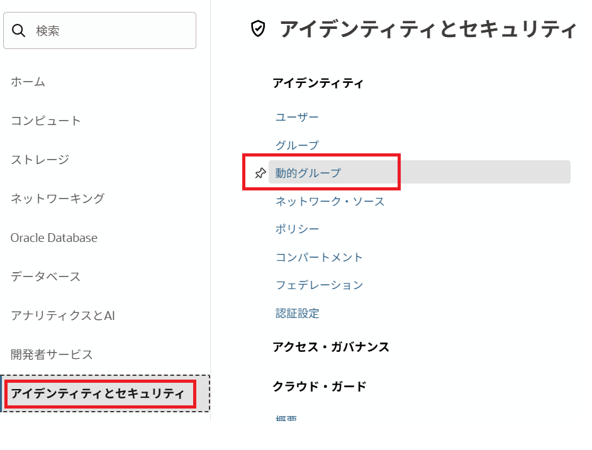Select ネットワーキング in the sidebar
Image resolution: width=592 pixels, height=450 pixels.
pyautogui.click(x=57, y=199)
